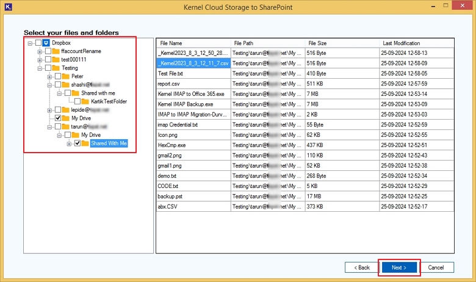Sort by the Last Modification column header

(416, 43)
